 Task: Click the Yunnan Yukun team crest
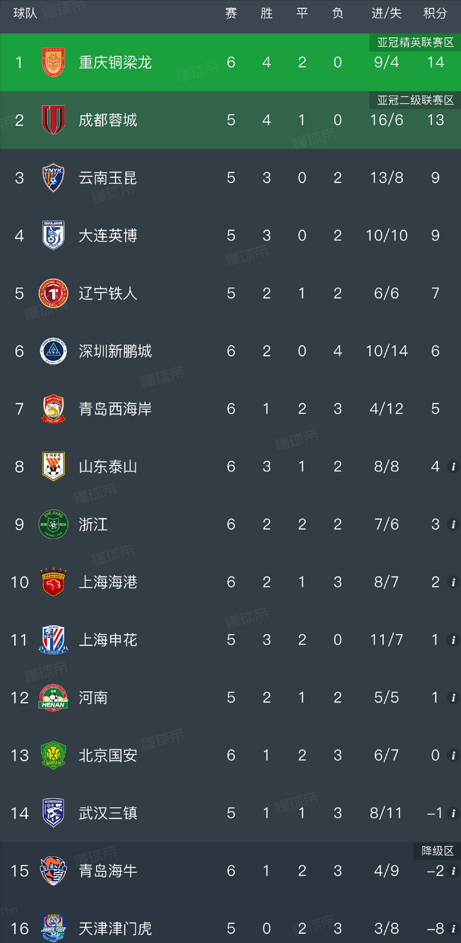coord(53,178)
